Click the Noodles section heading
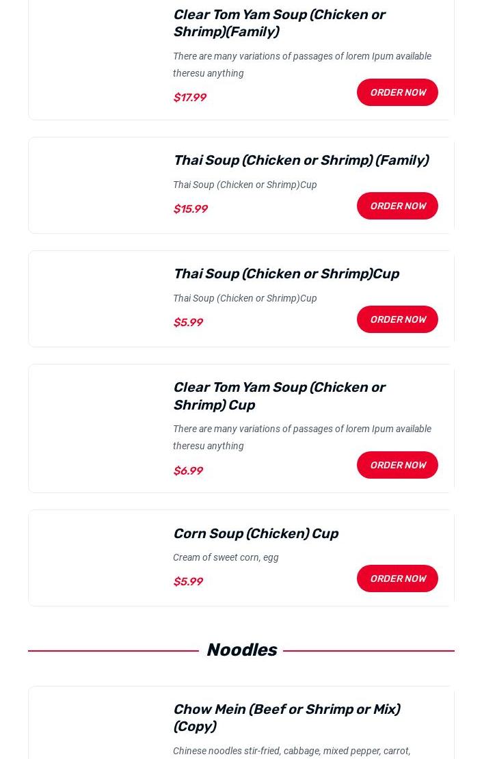482x759 pixels. pos(241,650)
